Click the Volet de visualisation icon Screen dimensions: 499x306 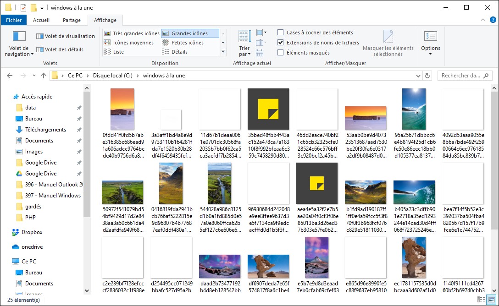point(40,36)
